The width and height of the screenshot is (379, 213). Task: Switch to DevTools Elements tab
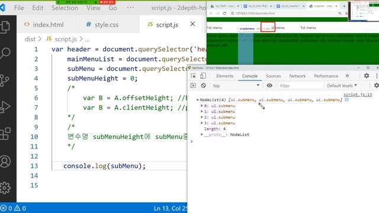pyautogui.click(x=225, y=76)
